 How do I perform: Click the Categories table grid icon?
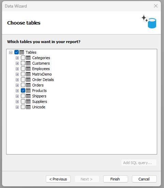coord(28,58)
